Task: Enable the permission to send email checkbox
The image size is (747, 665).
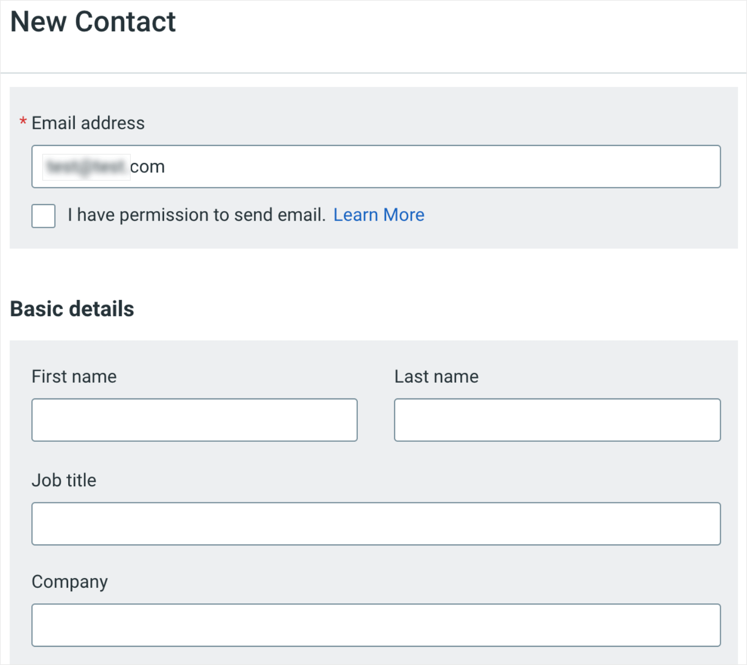Action: tap(43, 216)
